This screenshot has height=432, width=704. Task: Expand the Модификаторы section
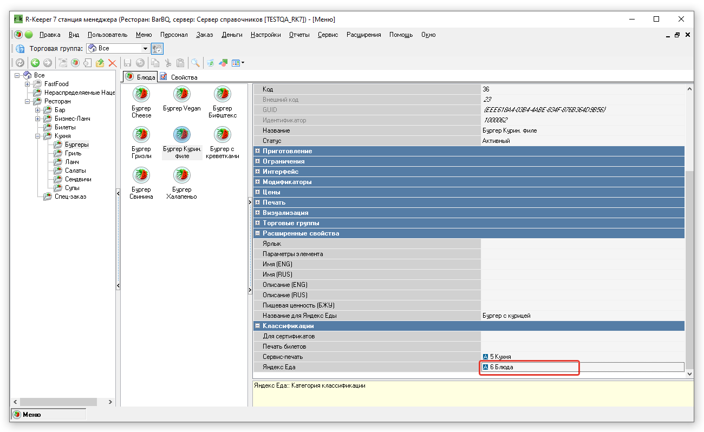pos(258,182)
